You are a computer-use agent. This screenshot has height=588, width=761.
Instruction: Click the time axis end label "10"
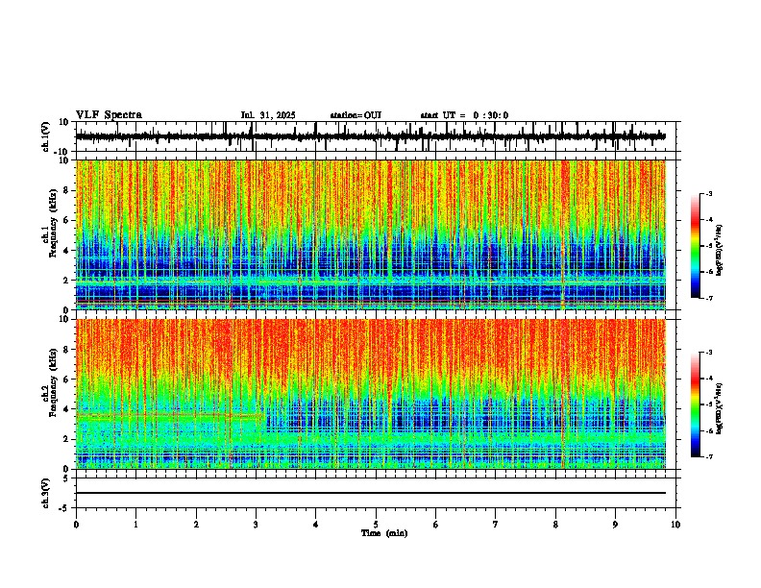[x=675, y=525]
